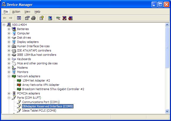Click the Forward arrow toolbar button
Screen dimensions: 171x121
click(11, 18)
